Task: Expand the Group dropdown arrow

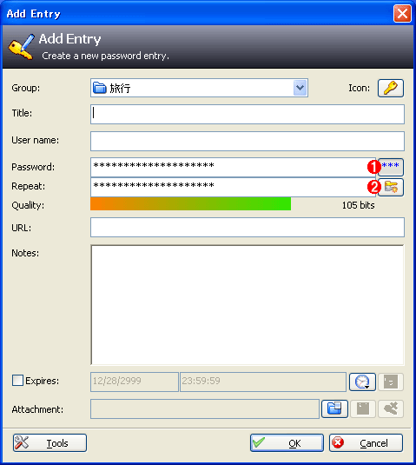Action: click(x=300, y=88)
